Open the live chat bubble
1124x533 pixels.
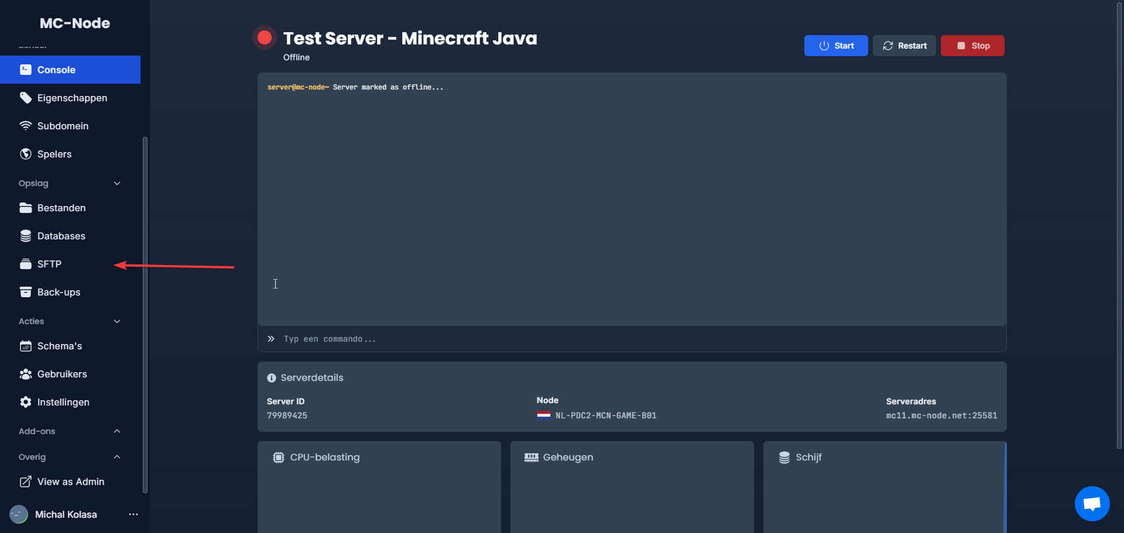point(1092,504)
